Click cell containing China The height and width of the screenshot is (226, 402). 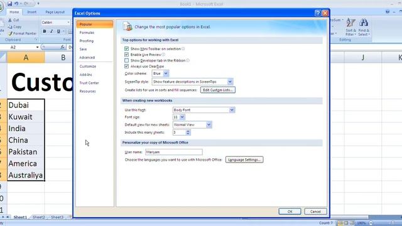coord(26,140)
